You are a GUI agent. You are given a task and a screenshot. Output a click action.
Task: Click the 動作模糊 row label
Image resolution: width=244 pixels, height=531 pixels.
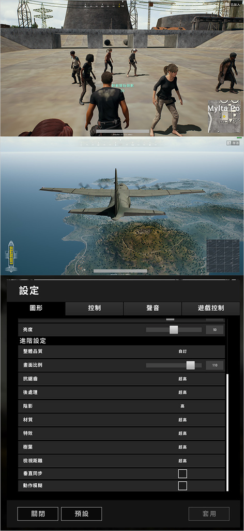33,485
